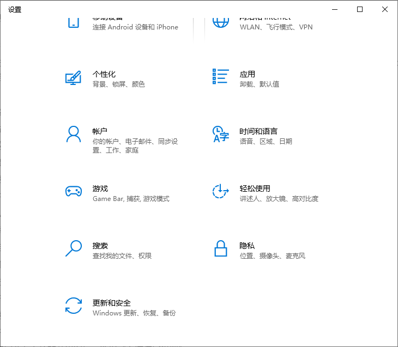The image size is (398, 347).
Task: Click the text WLAN、飞行模式、VPN
Action: 276,27
